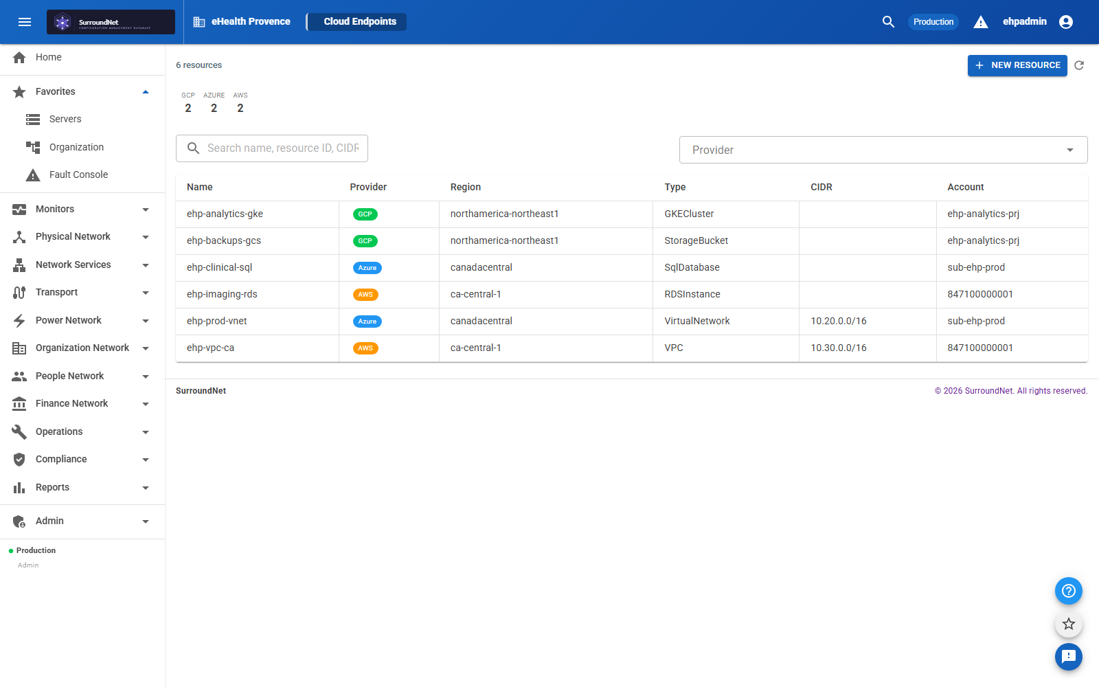Expand the Network Services menu
Image resolution: width=1099 pixels, height=687 pixels.
(82, 264)
